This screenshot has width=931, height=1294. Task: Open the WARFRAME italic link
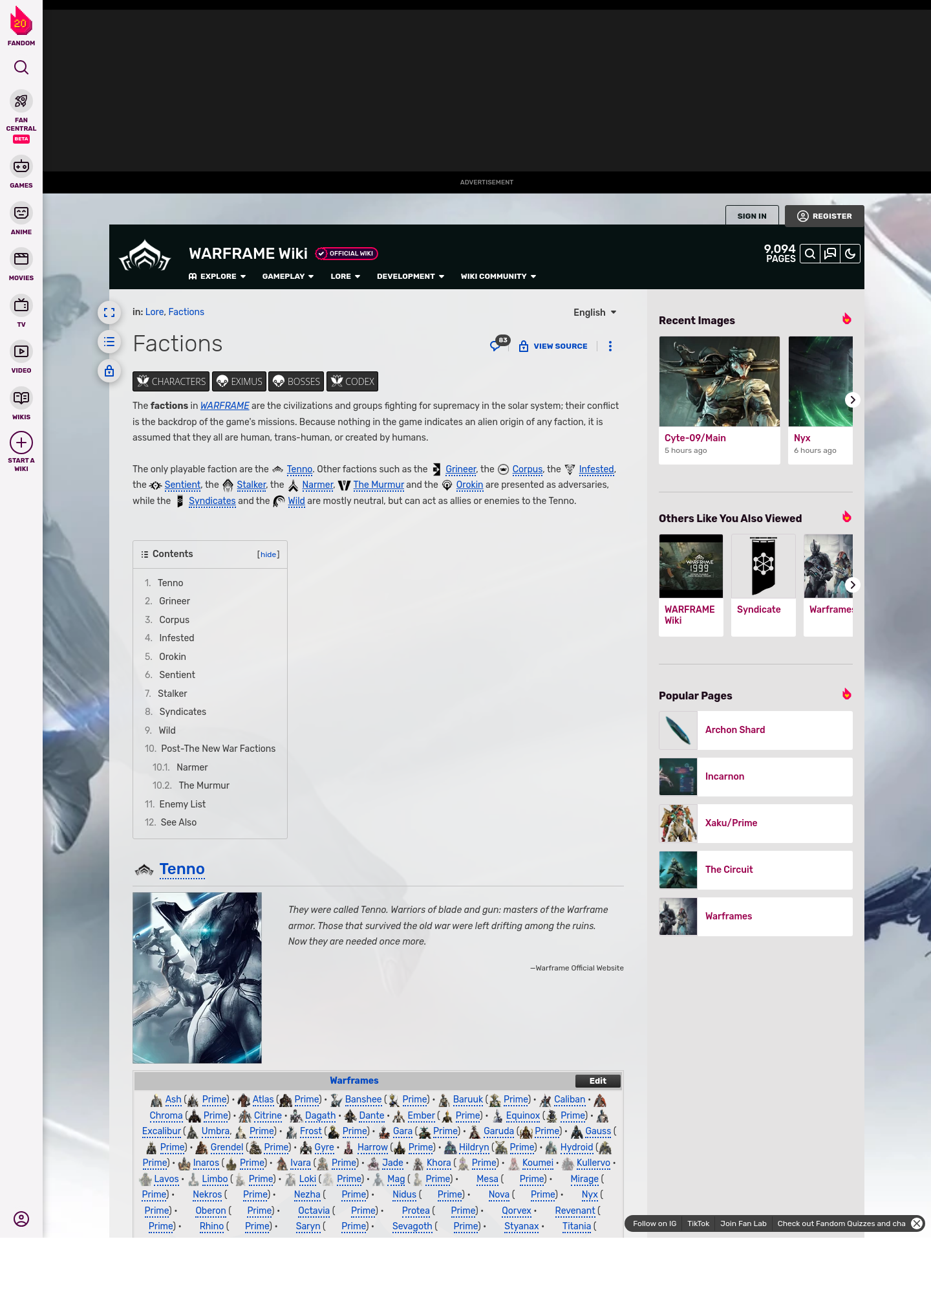224,406
